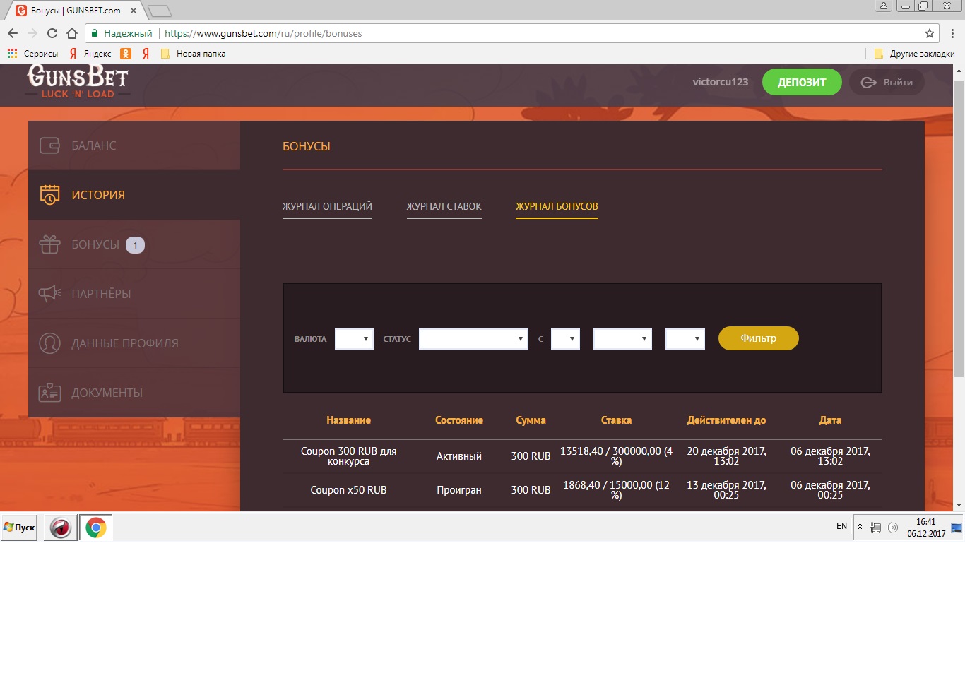Go to browser home page
Image resolution: width=965 pixels, height=678 pixels.
[72, 33]
